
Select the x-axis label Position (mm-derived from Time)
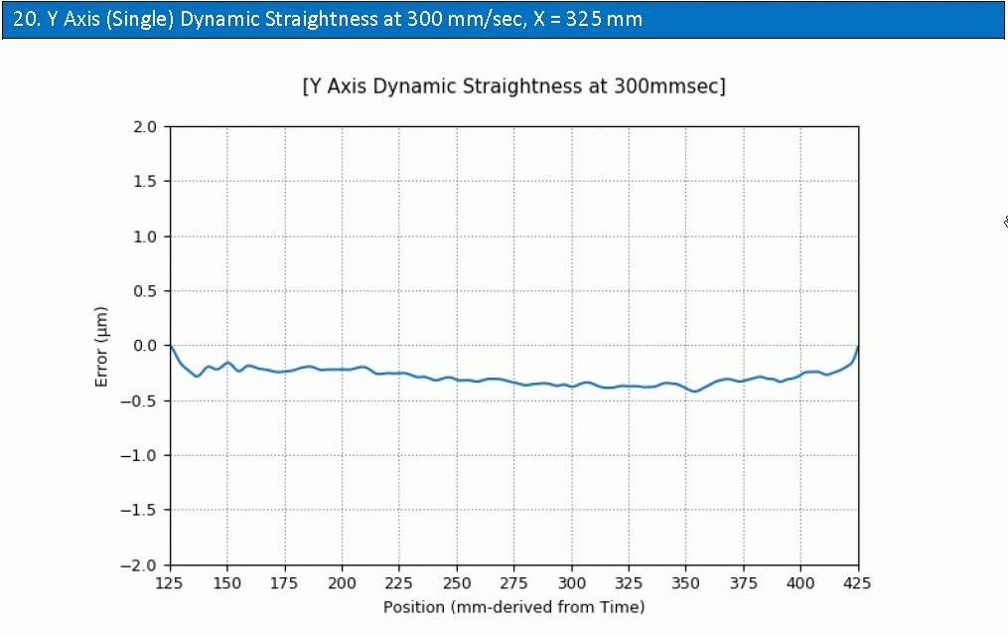(513, 607)
